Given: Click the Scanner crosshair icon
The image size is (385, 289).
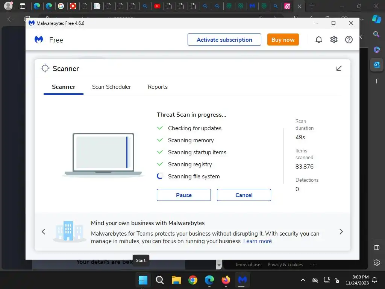Looking at the screenshot, I should (x=45, y=68).
